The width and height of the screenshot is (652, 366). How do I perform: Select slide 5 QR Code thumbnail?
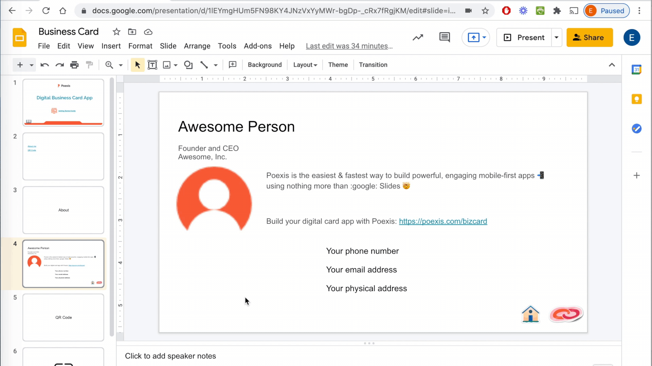(x=63, y=318)
